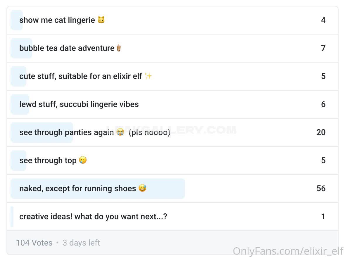345x259 pixels.
Task: Vote for 'show me cat lingerie' option
Action: tap(172, 20)
